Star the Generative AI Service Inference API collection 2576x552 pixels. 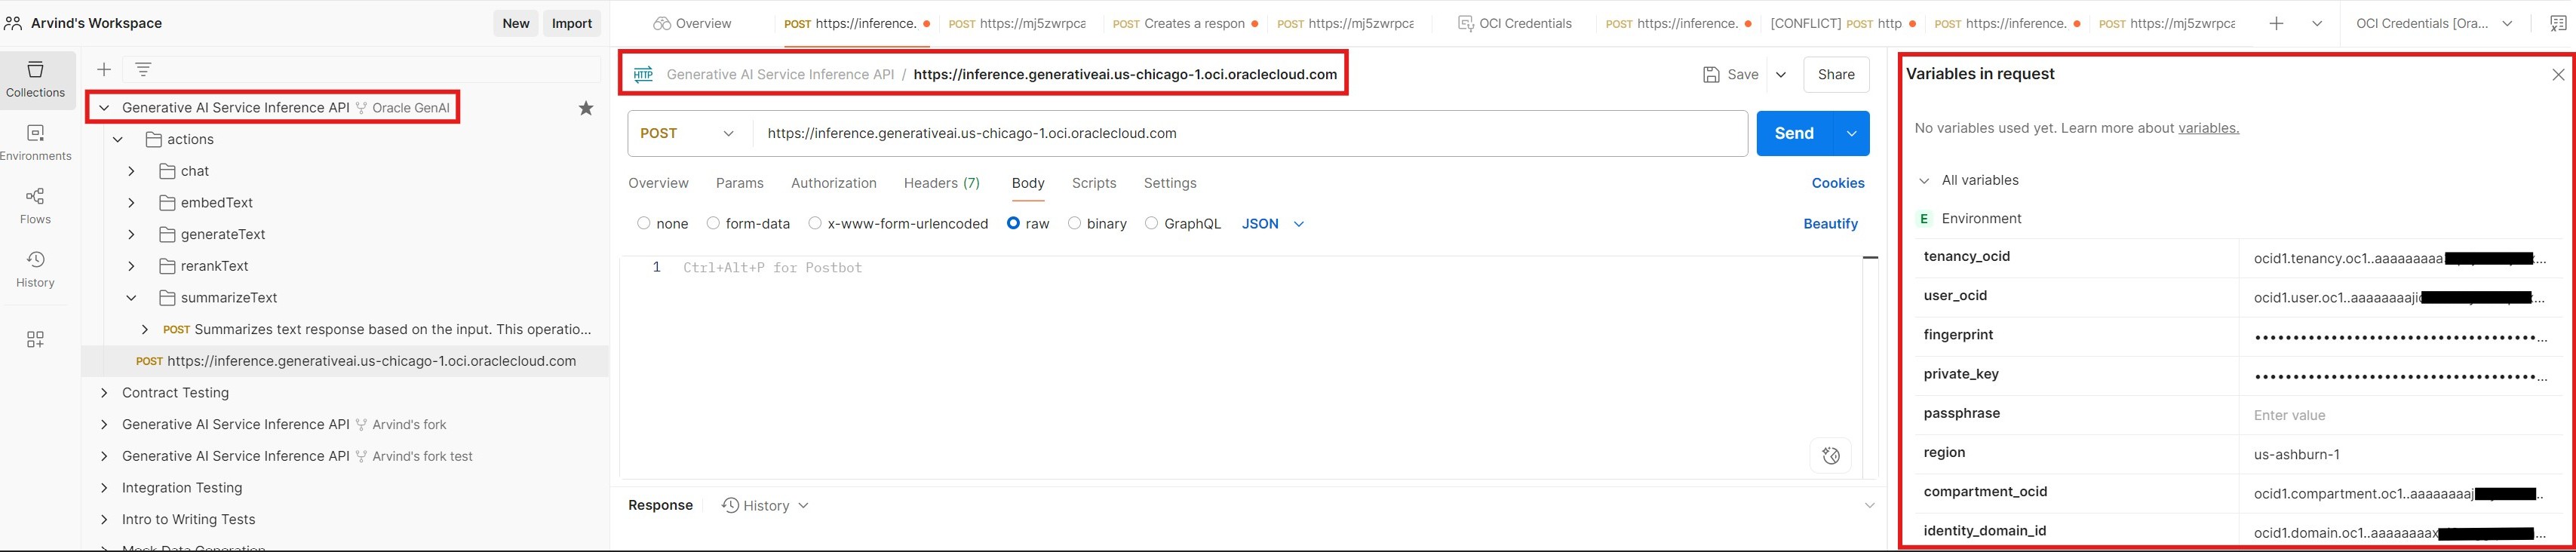(x=586, y=108)
